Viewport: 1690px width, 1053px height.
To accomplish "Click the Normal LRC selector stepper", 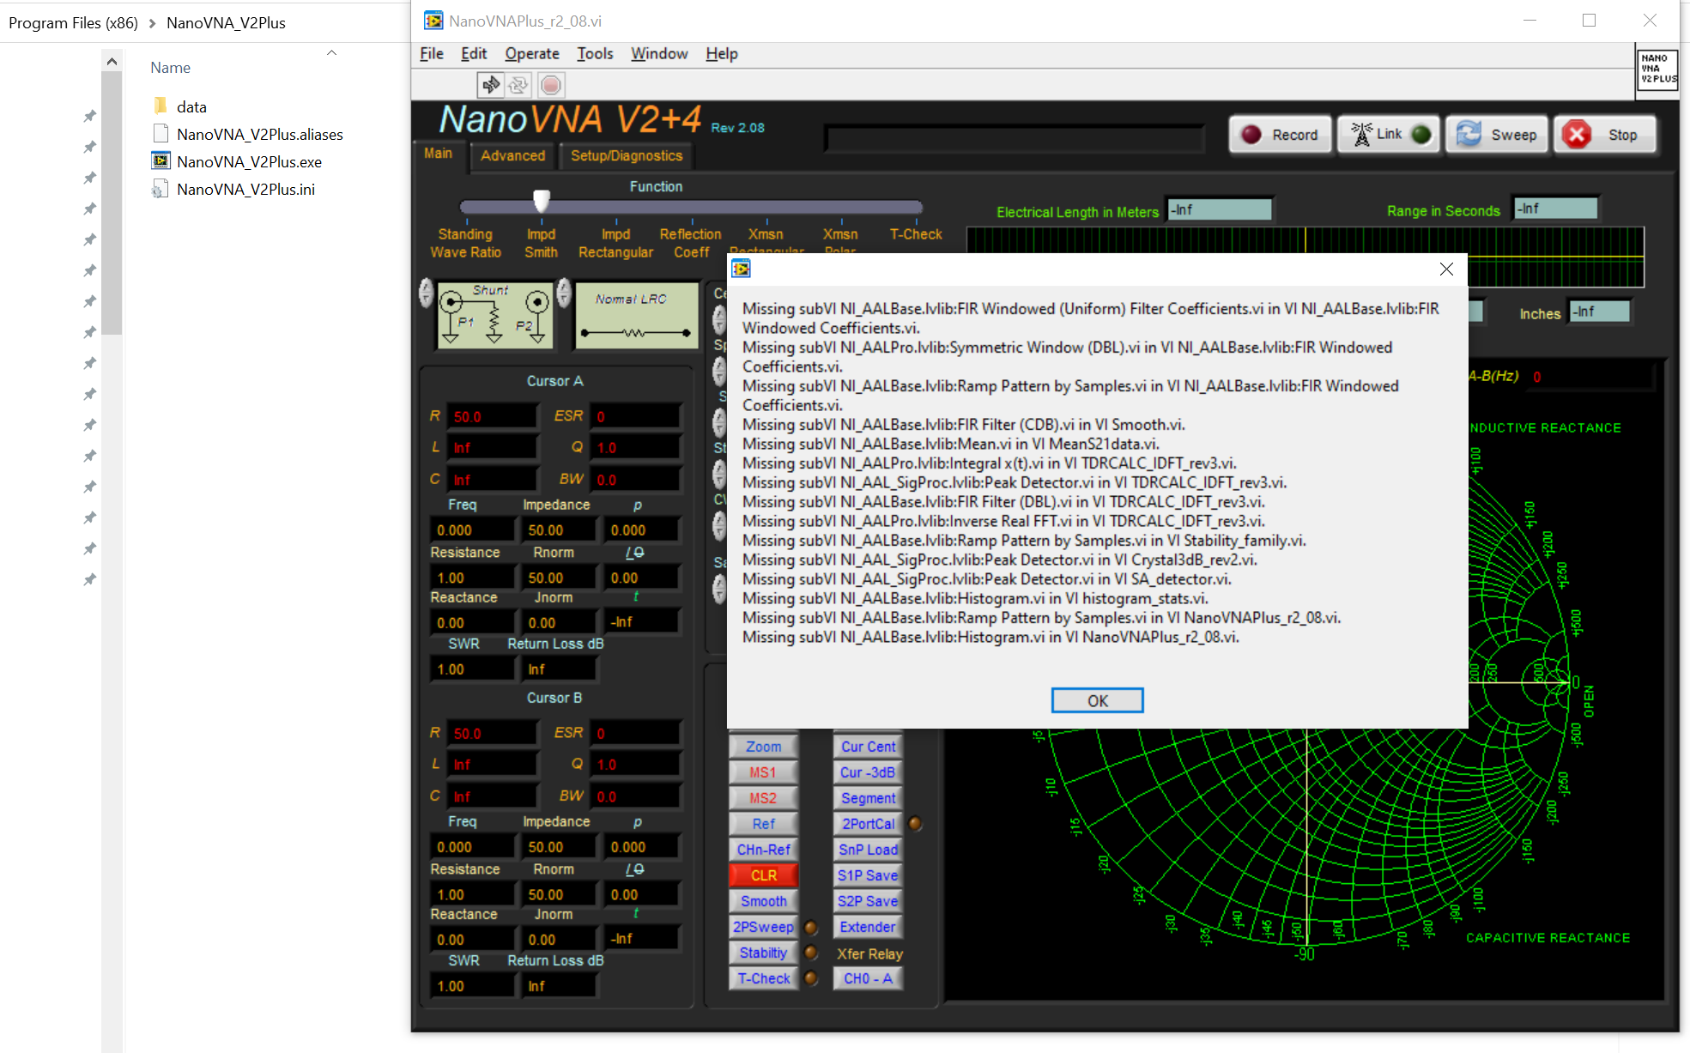I will pos(564,293).
